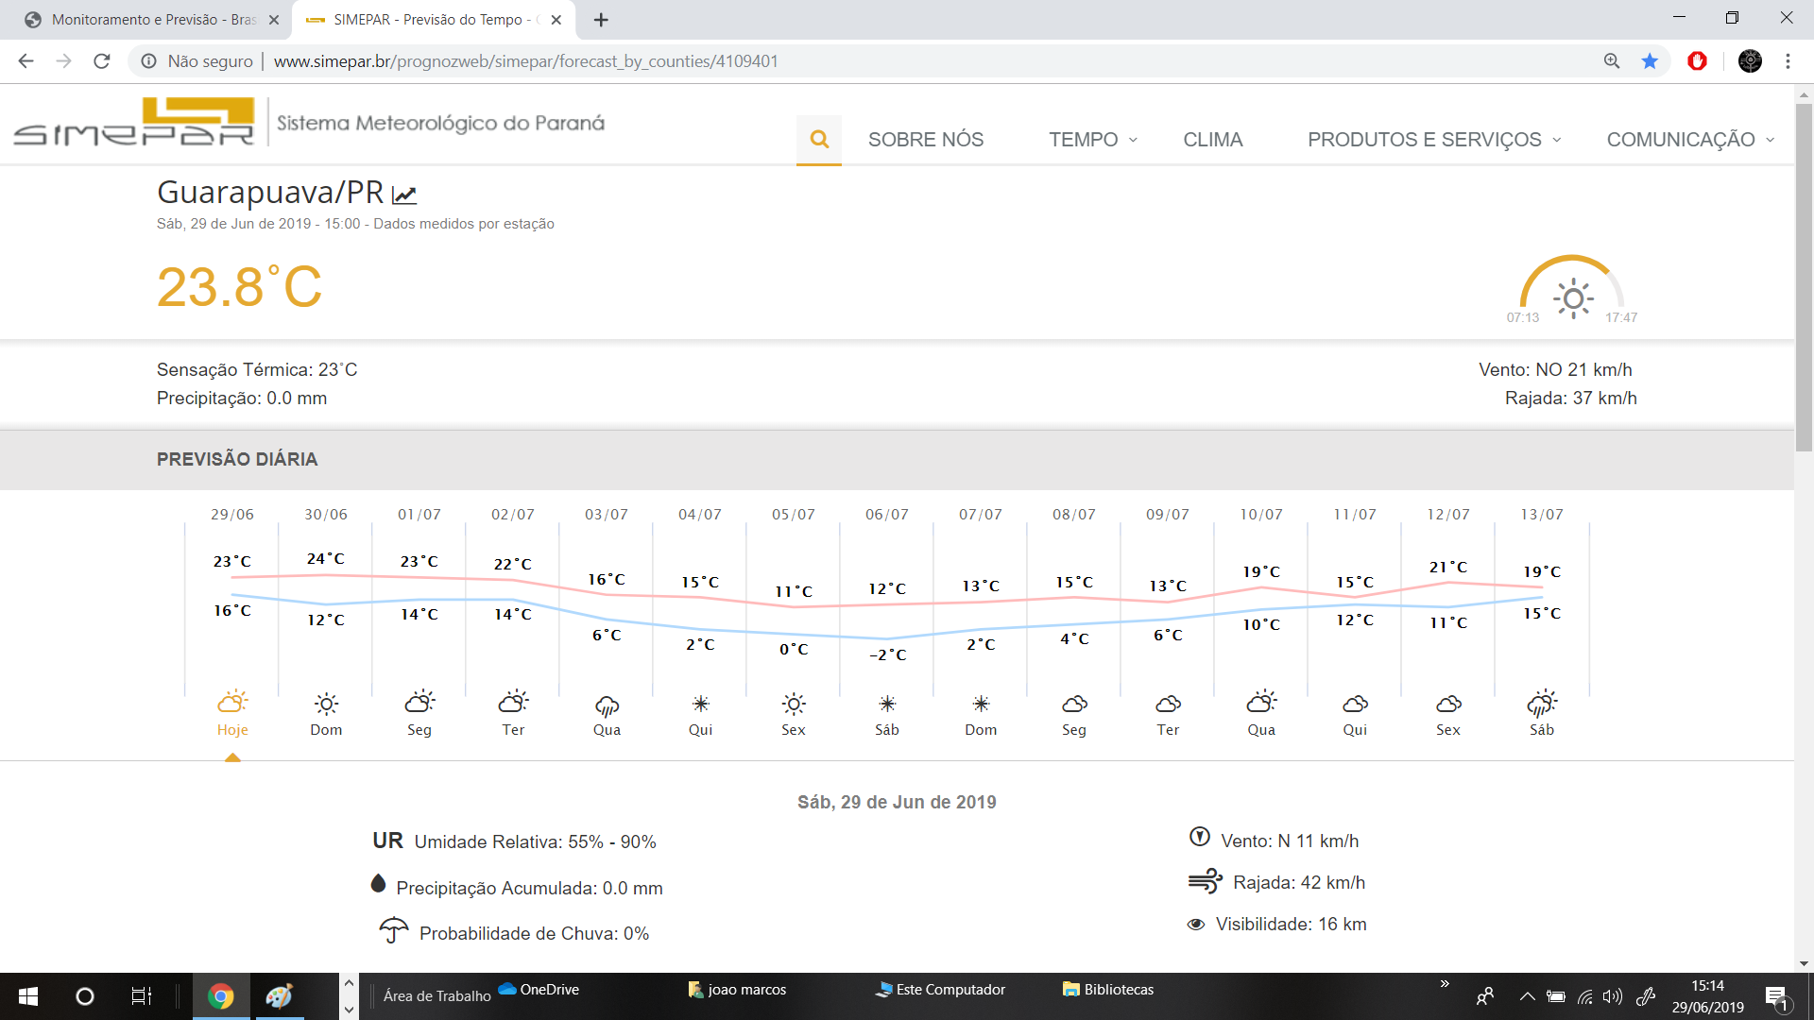Image resolution: width=1814 pixels, height=1020 pixels.
Task: Open the CLIMA menu item
Action: 1212,140
